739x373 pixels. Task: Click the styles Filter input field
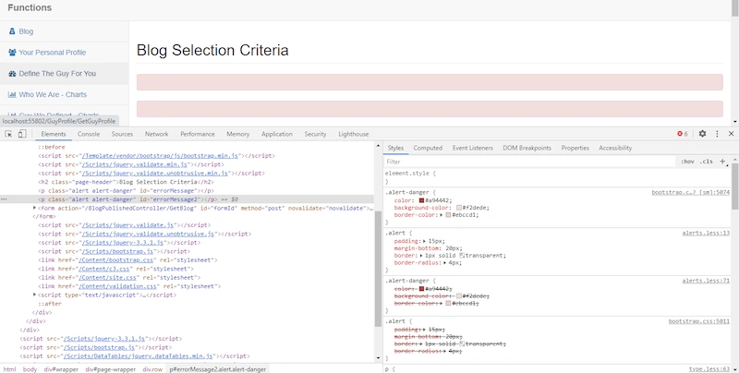pyautogui.click(x=530, y=162)
